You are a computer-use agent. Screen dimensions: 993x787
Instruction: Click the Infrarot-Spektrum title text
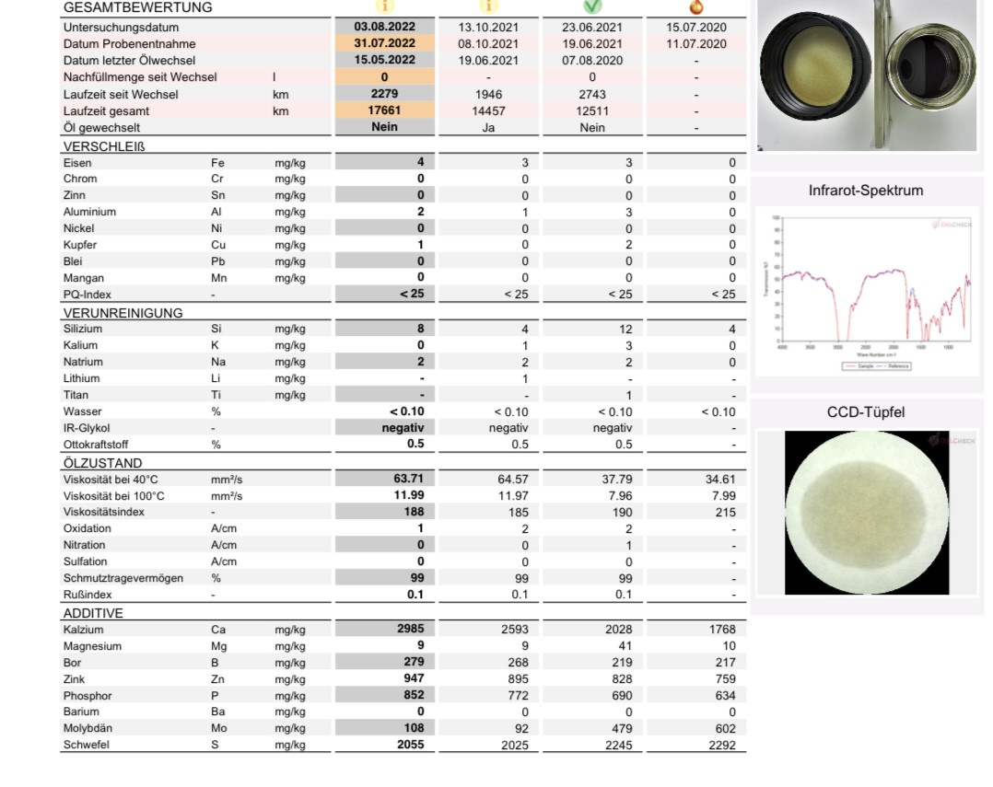(x=865, y=191)
